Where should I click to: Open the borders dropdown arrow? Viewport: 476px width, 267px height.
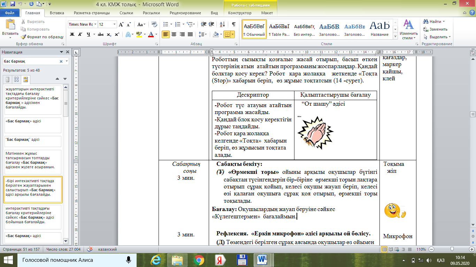click(x=233, y=34)
